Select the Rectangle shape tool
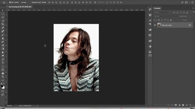195x109 pixels. [x=3, y=70]
